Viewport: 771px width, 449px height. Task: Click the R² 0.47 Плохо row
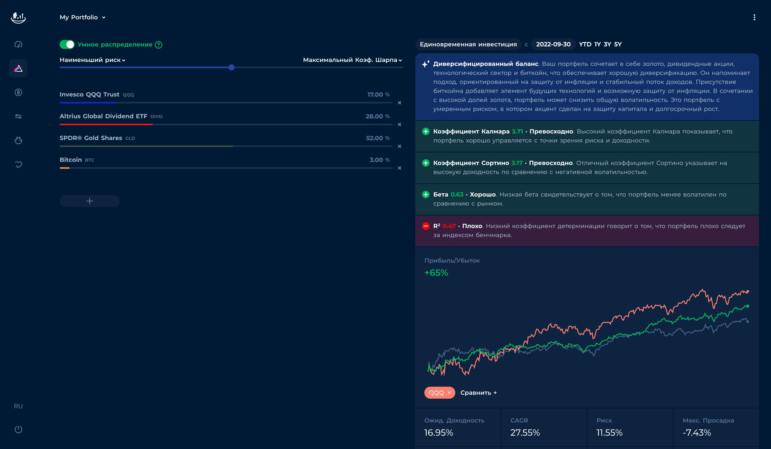[587, 231]
